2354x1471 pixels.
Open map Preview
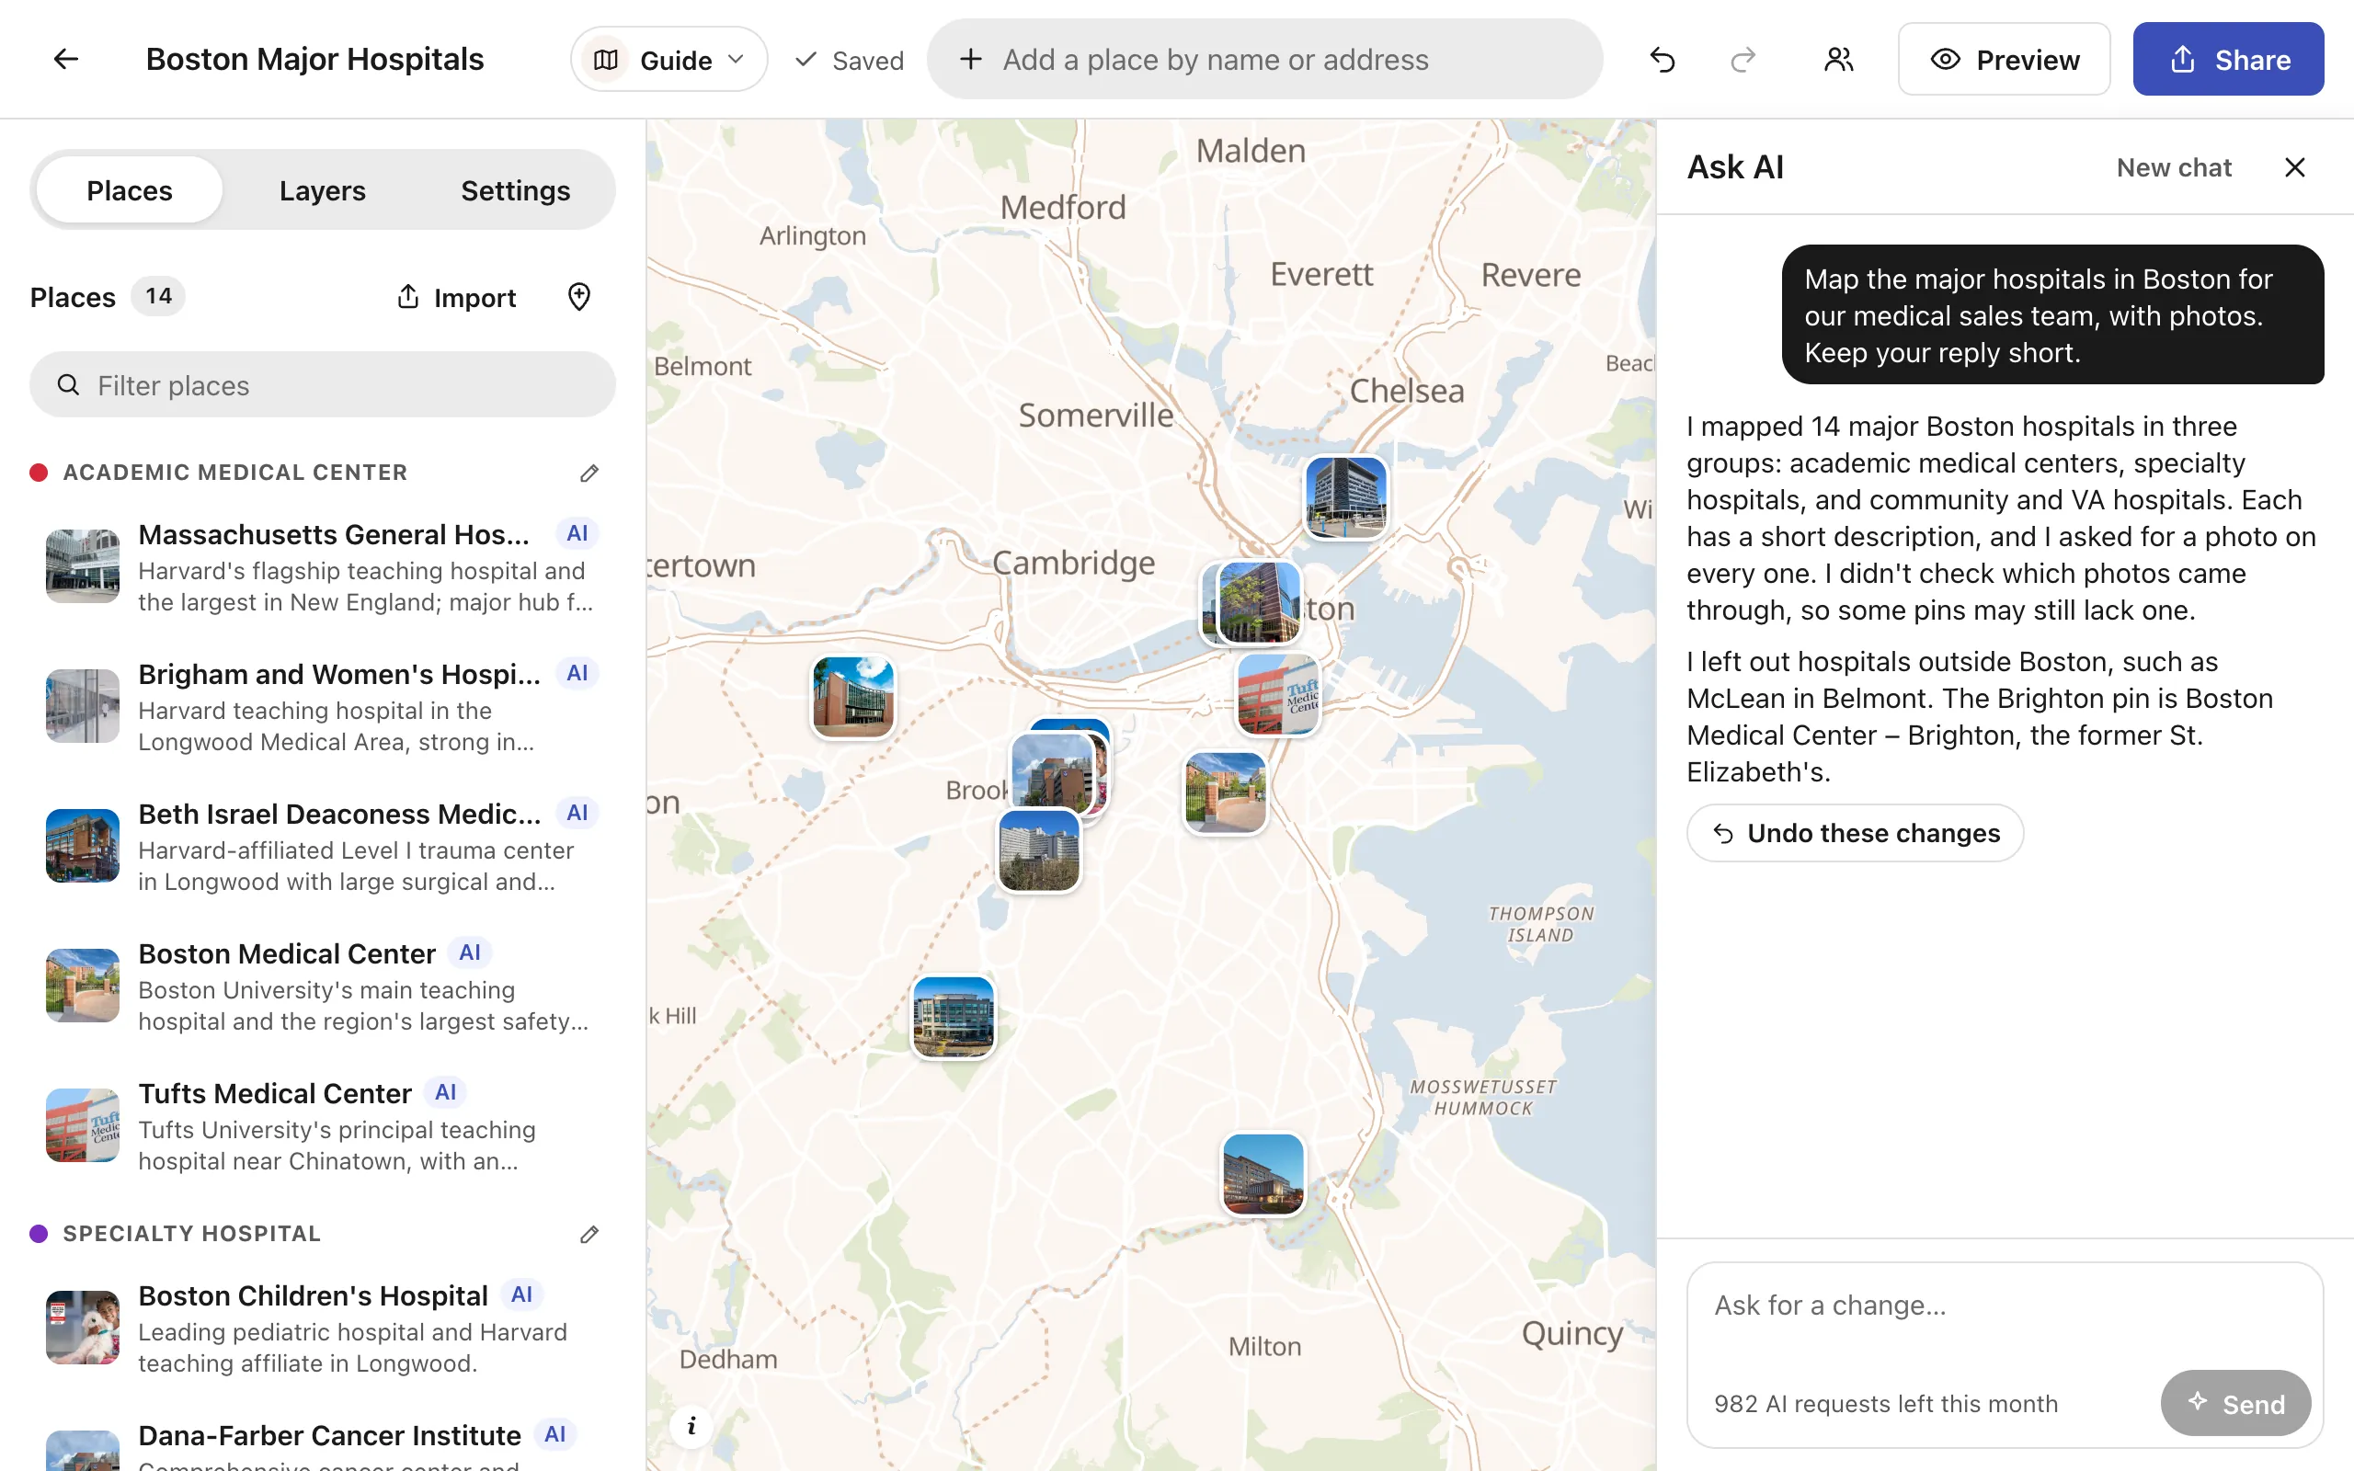pyautogui.click(x=2004, y=60)
